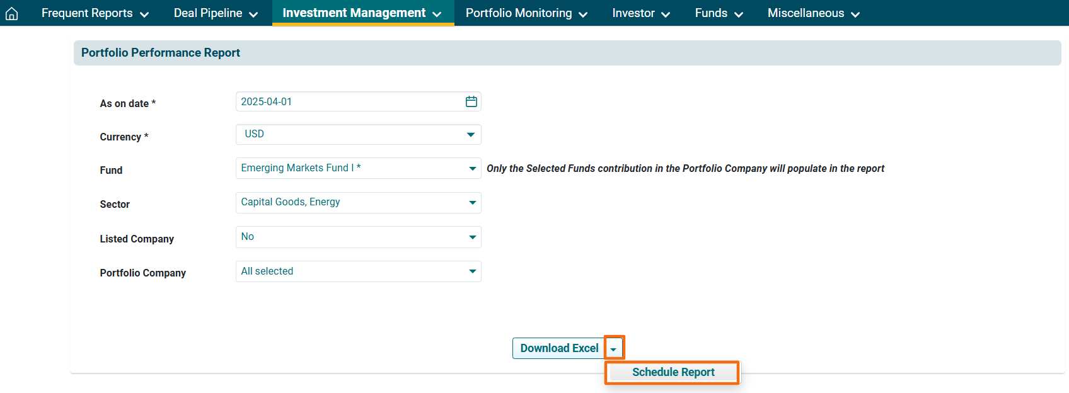Open the Investment Management menu
The image size is (1069, 393).
coord(362,13)
